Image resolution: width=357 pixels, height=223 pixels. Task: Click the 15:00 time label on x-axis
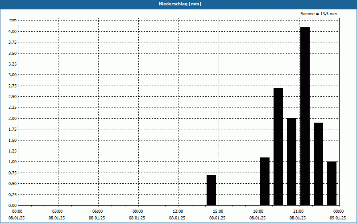point(218,211)
